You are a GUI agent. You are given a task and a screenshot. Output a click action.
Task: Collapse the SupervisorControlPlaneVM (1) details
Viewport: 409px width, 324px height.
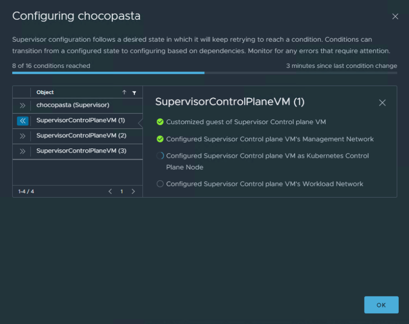22,121
